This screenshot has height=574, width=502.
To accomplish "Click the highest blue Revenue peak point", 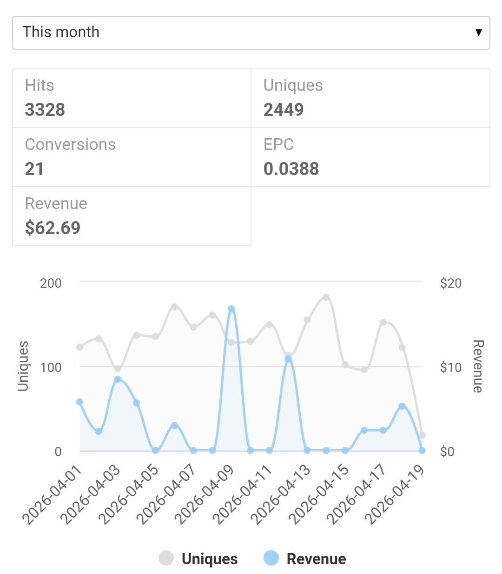I will click(x=231, y=309).
